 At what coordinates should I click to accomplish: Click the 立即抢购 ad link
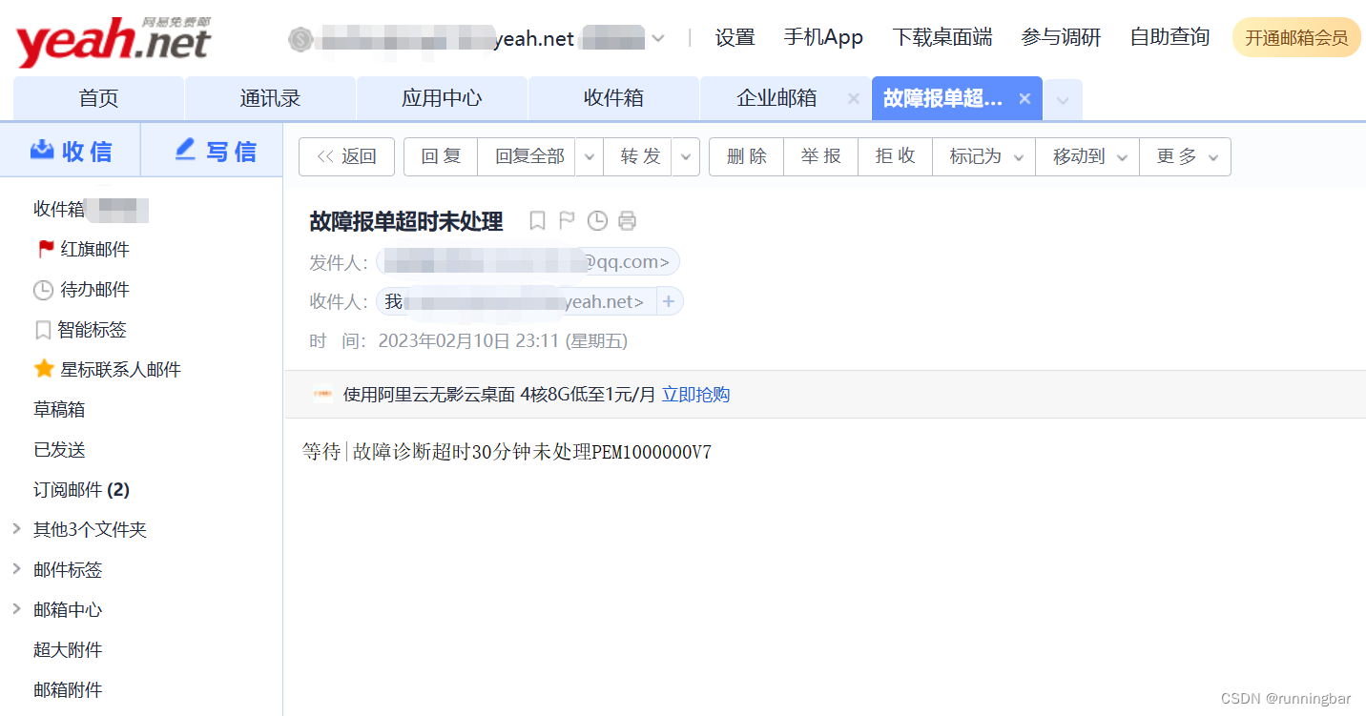click(696, 395)
